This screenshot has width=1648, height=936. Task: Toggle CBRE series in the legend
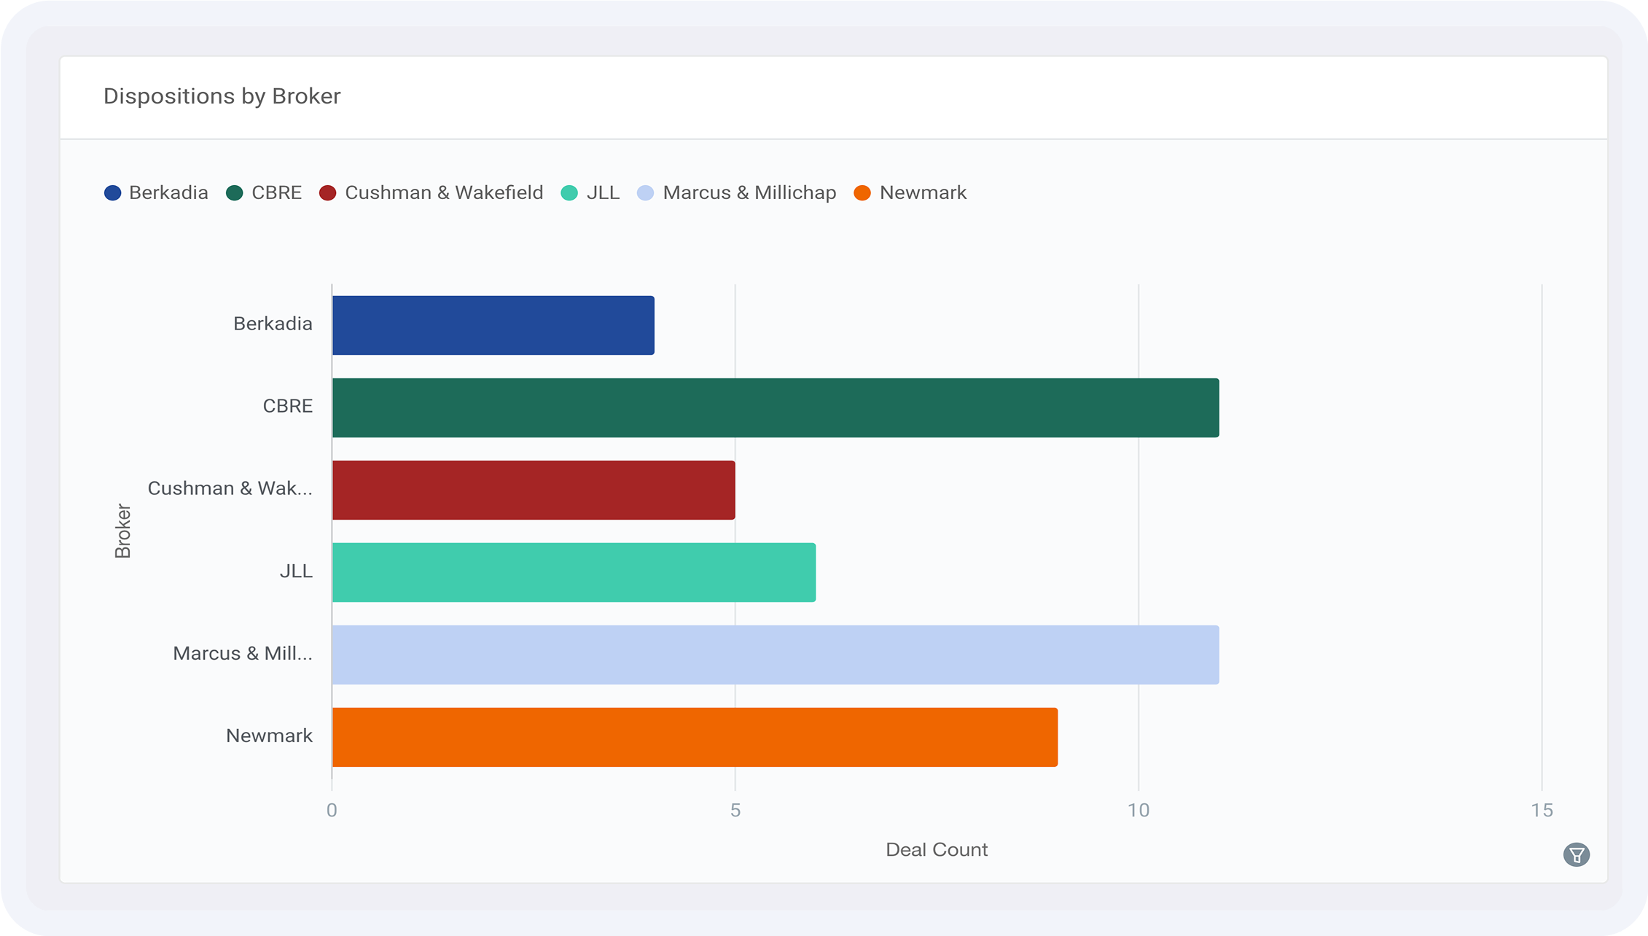point(264,192)
